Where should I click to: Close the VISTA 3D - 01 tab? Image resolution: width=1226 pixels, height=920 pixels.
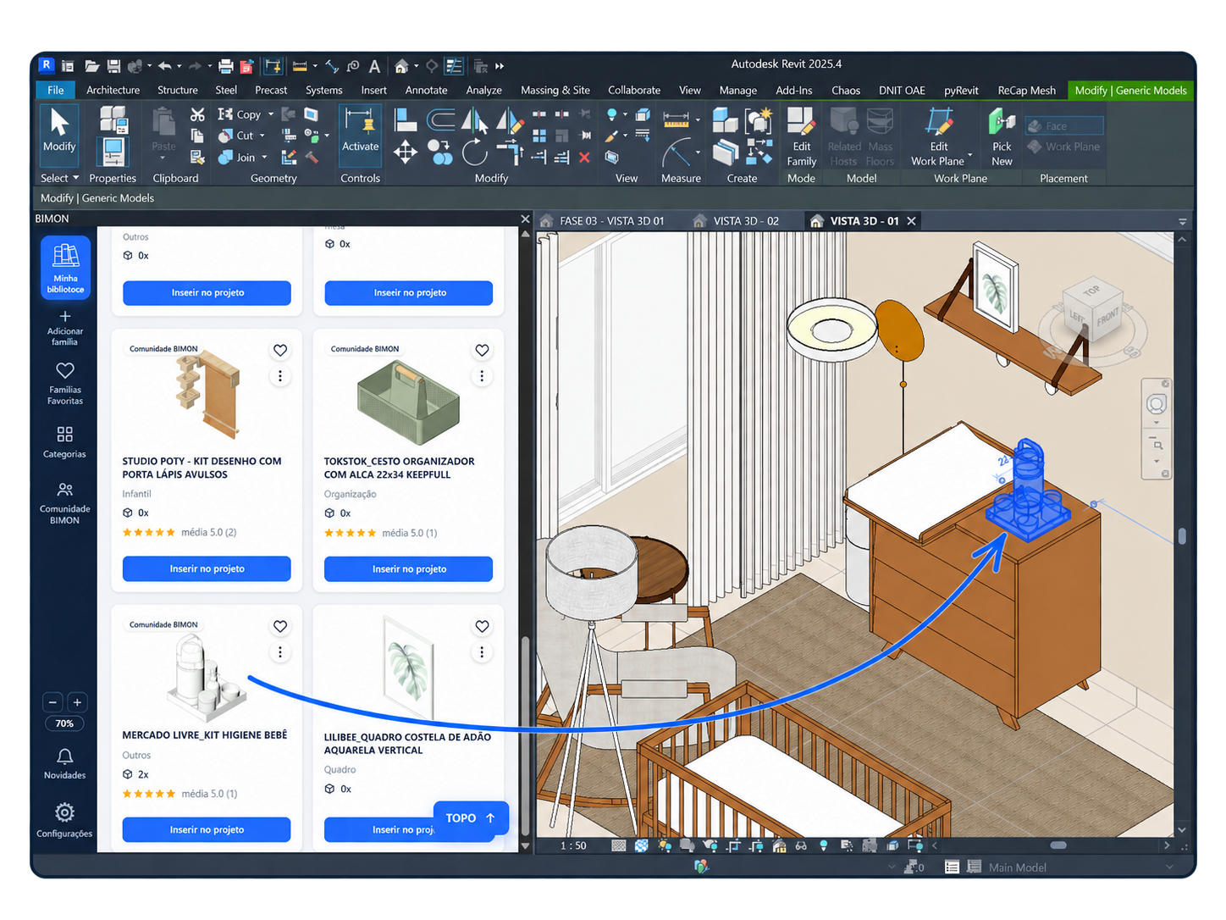pos(912,221)
